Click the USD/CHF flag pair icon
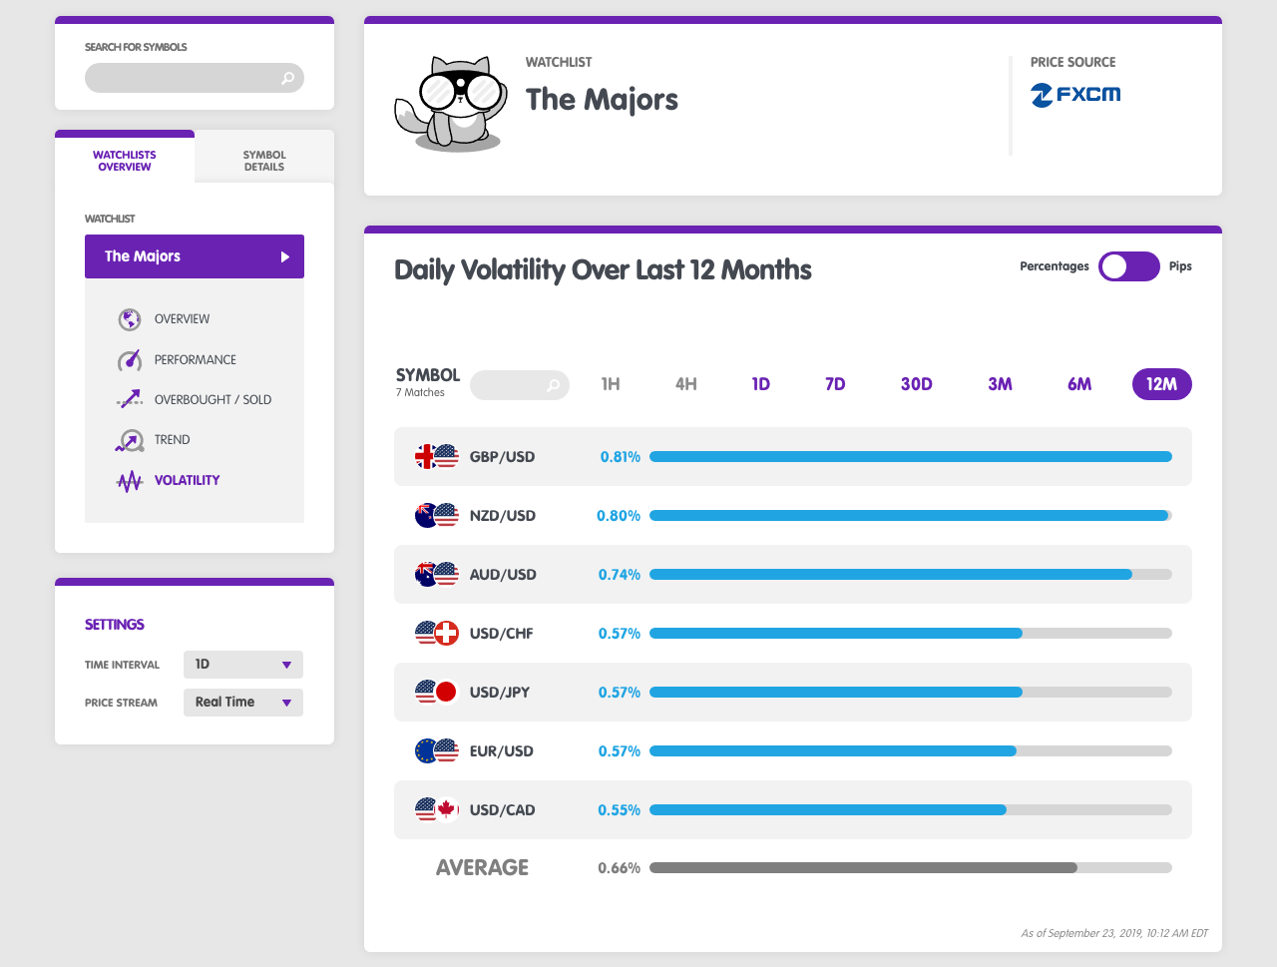This screenshot has height=967, width=1277. coord(436,633)
